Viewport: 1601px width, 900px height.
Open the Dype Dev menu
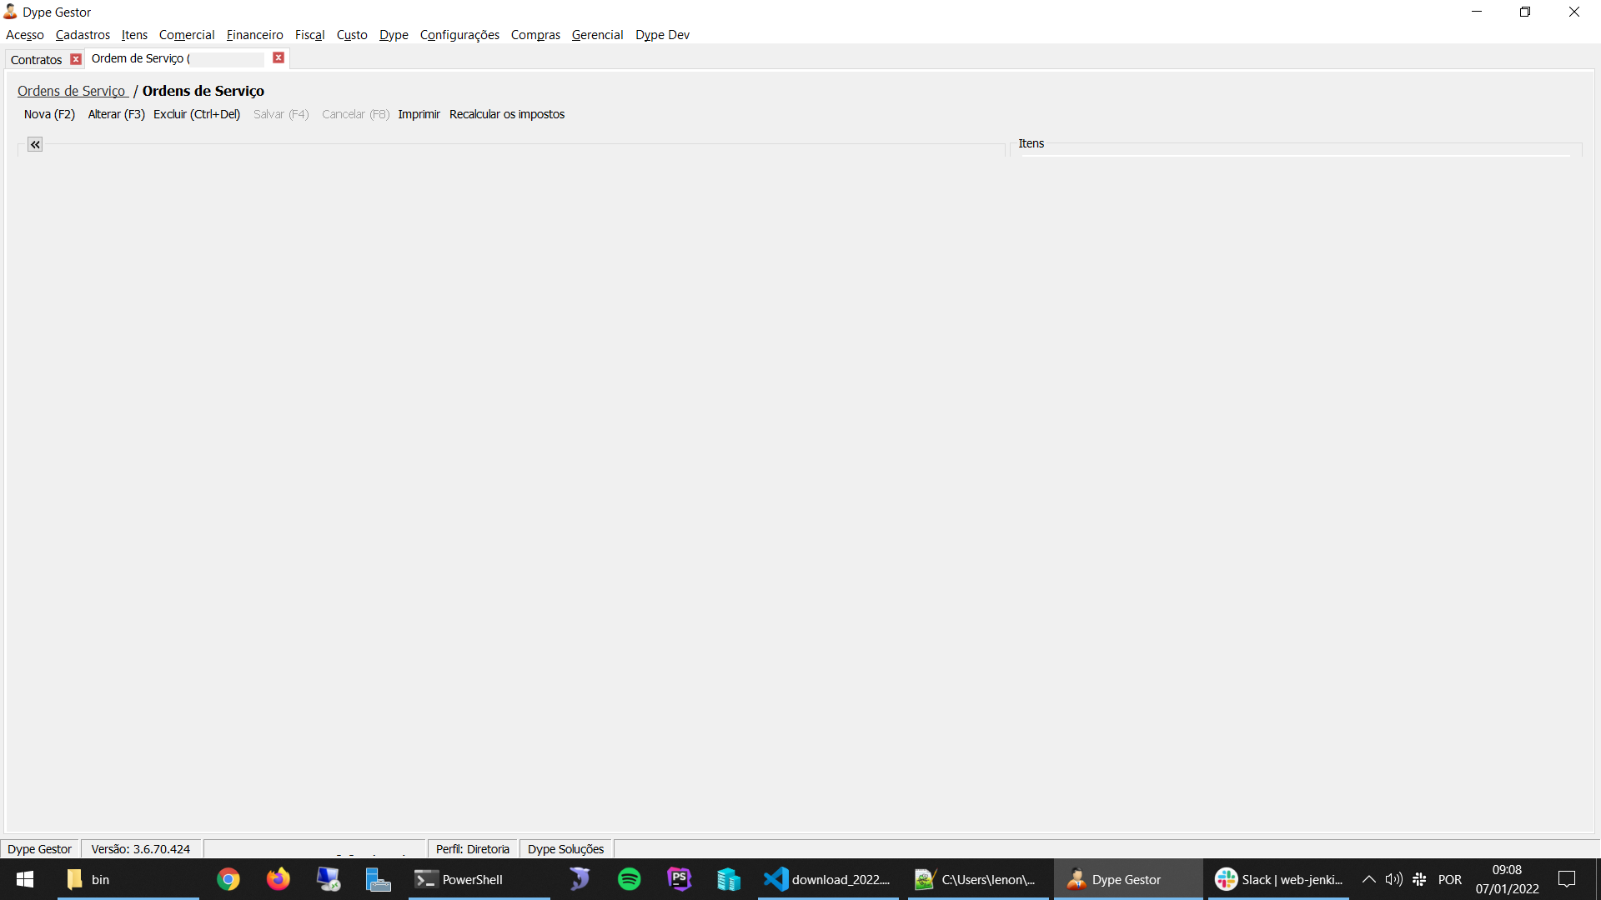click(x=662, y=35)
